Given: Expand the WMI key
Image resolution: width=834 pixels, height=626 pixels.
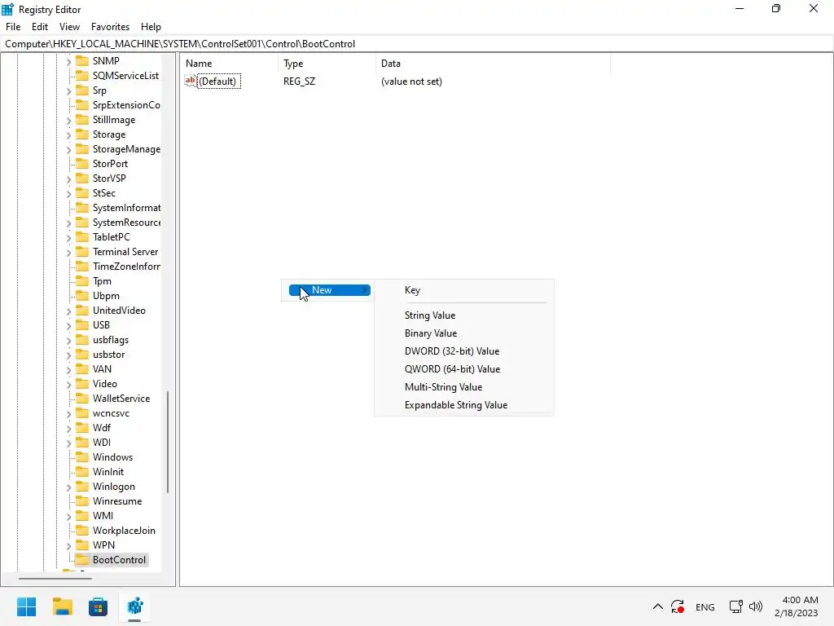Looking at the screenshot, I should 68,516.
